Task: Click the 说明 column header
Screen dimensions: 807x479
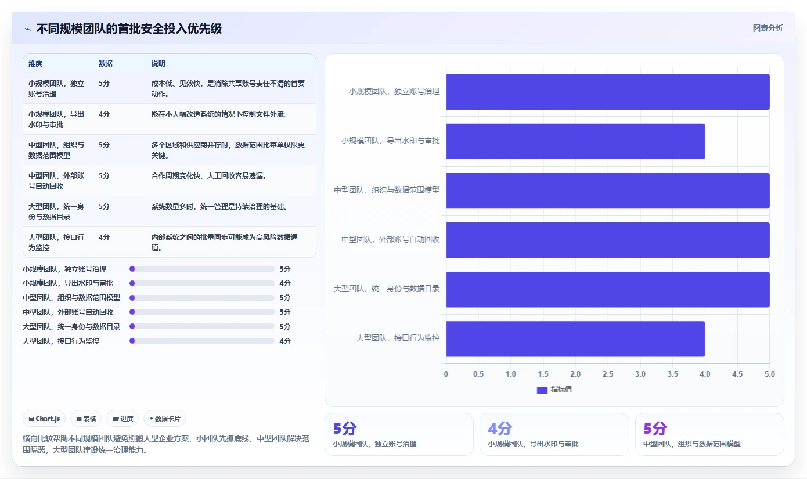Action: (x=158, y=64)
